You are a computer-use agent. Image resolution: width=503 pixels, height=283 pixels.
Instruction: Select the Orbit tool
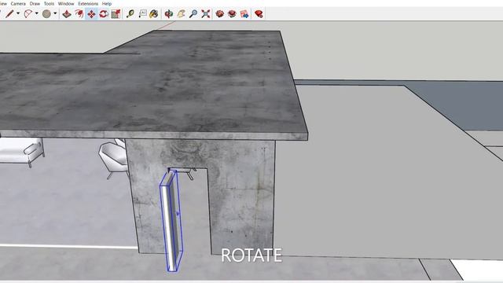pyautogui.click(x=169, y=14)
